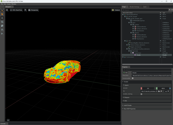
Task: Start playback with the play button
Action: (2, 34)
